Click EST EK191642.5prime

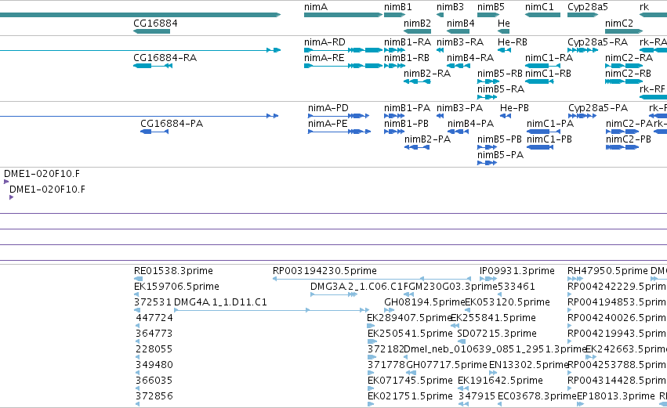pyautogui.click(x=500, y=381)
